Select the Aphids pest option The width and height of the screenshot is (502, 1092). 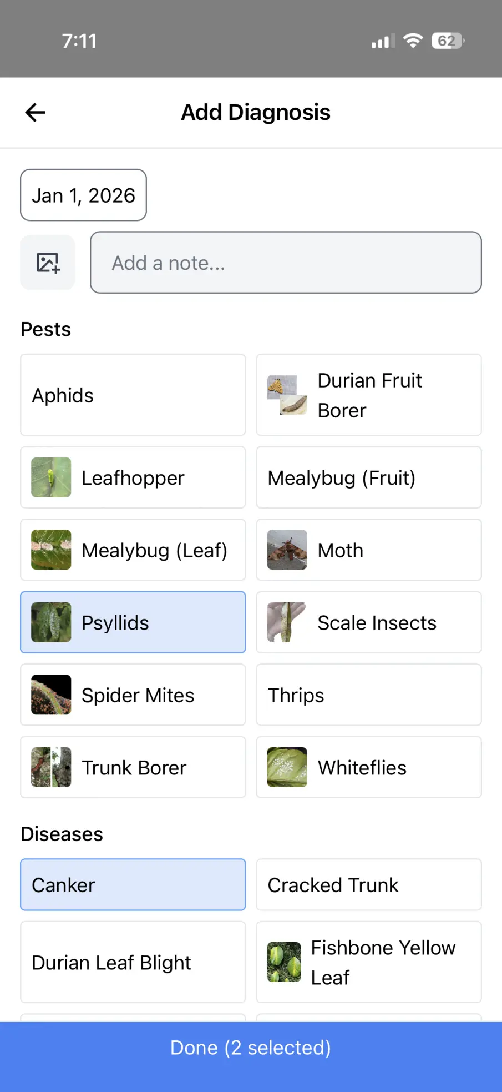click(x=133, y=395)
